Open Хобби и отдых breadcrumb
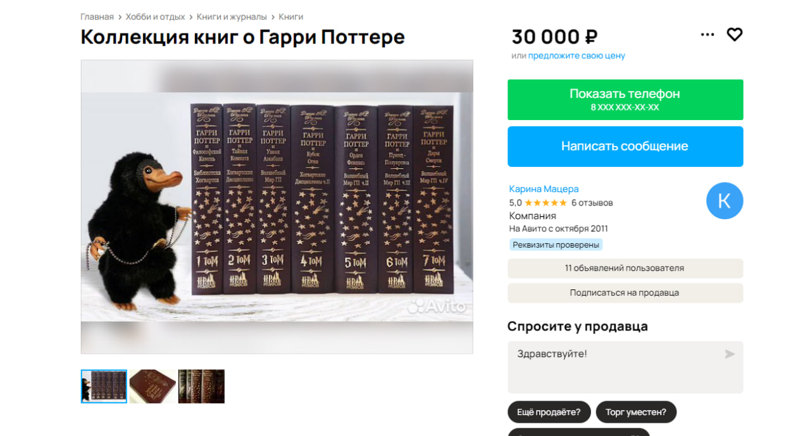This screenshot has width=810, height=436. [155, 16]
